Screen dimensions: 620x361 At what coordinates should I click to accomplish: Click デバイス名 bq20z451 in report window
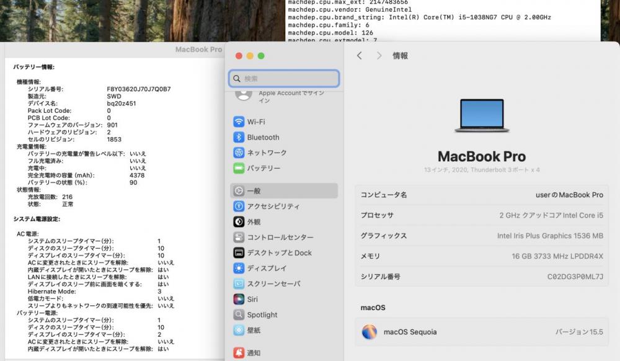(122, 104)
